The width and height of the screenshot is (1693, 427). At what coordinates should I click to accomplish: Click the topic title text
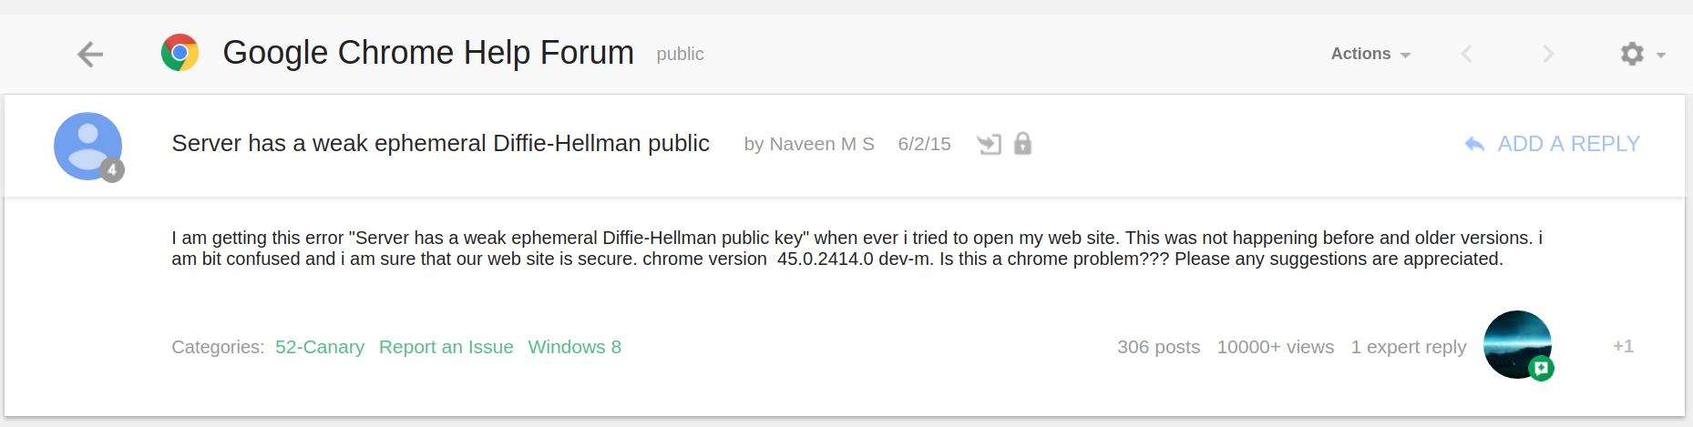440,144
